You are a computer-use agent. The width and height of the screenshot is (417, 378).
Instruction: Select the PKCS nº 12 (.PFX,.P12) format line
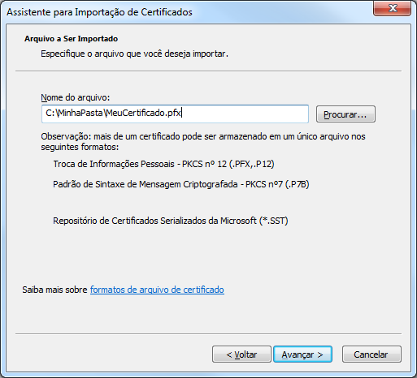click(x=163, y=164)
